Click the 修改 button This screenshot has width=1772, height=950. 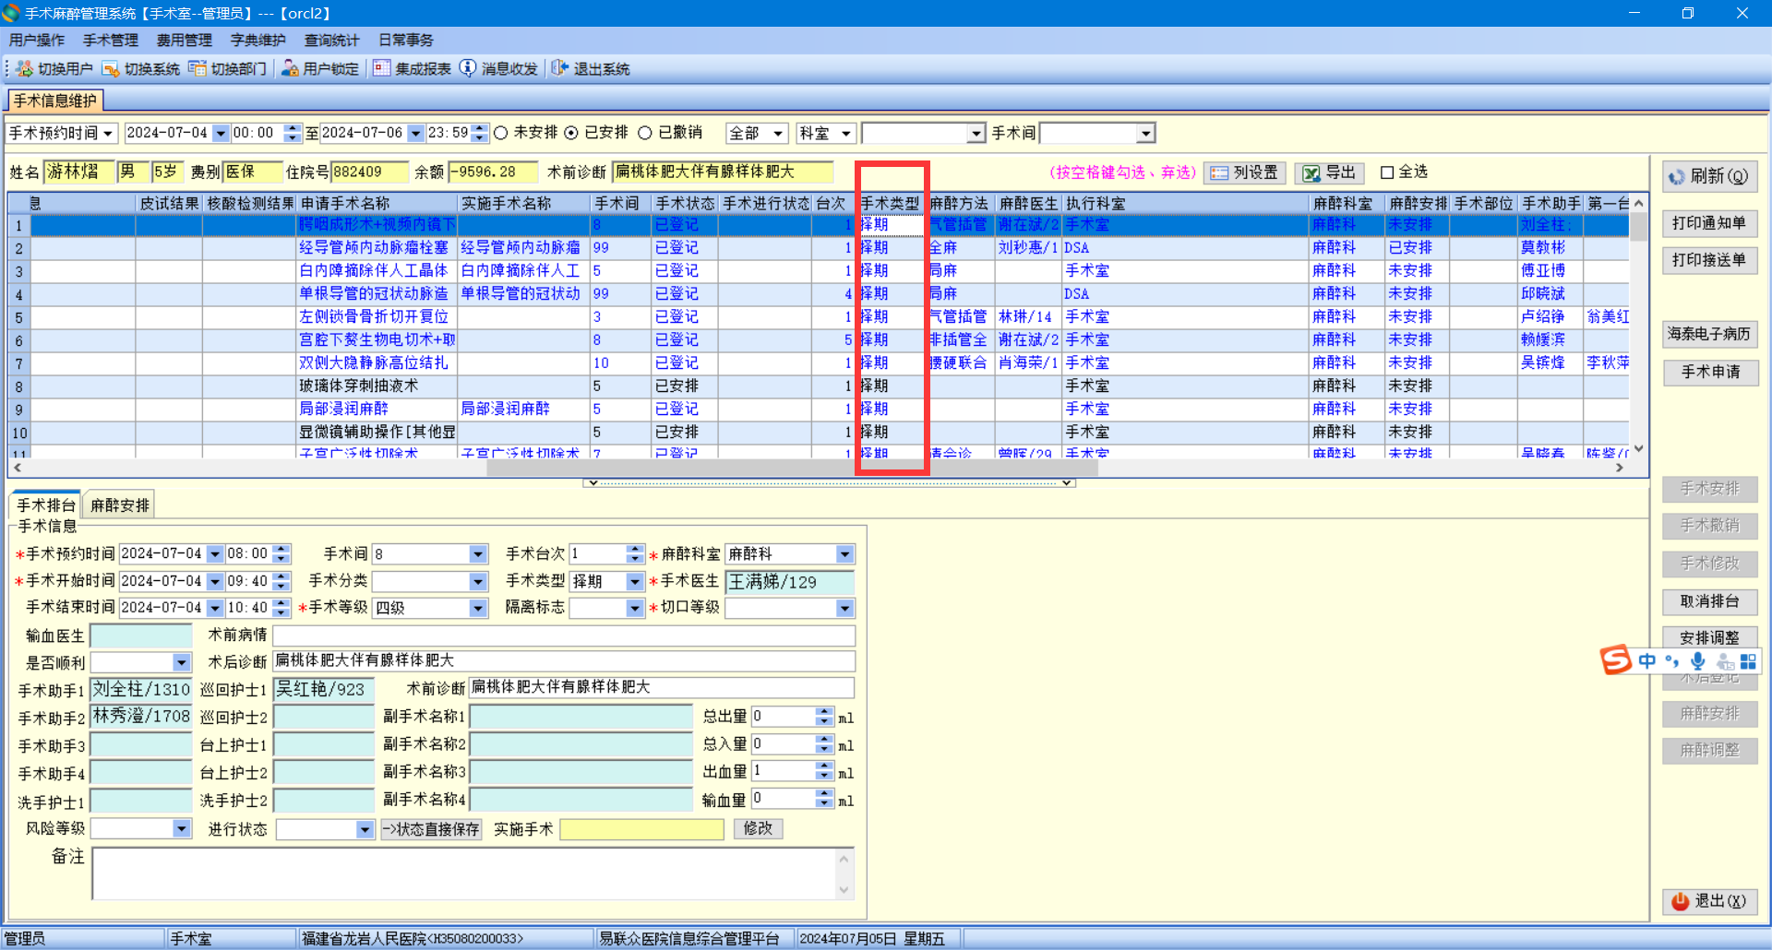[x=759, y=828]
